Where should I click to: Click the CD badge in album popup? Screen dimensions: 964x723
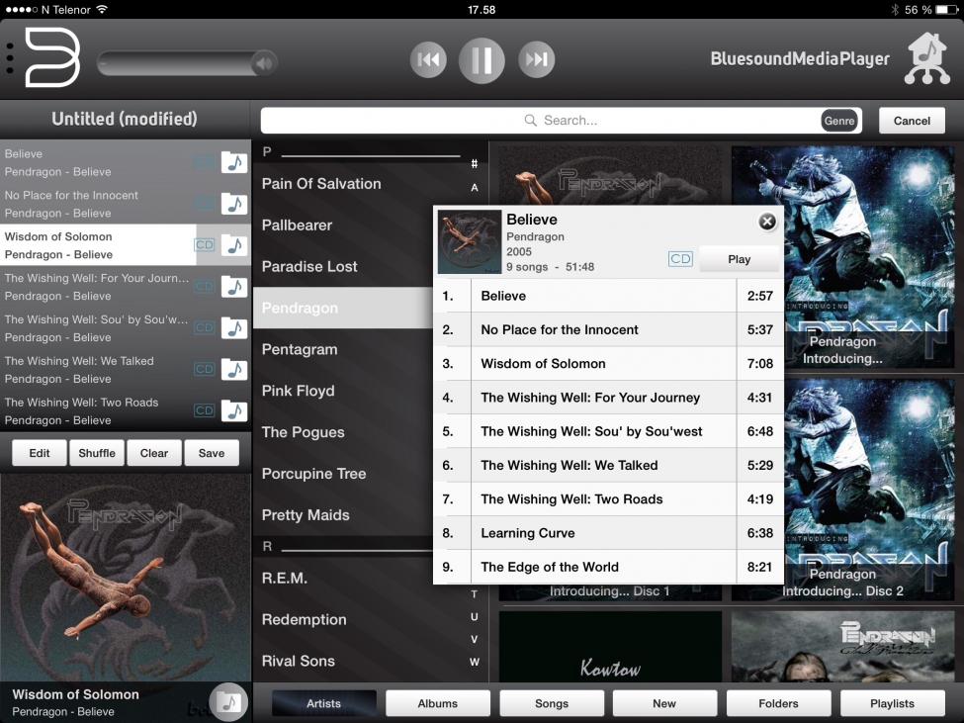click(x=680, y=259)
